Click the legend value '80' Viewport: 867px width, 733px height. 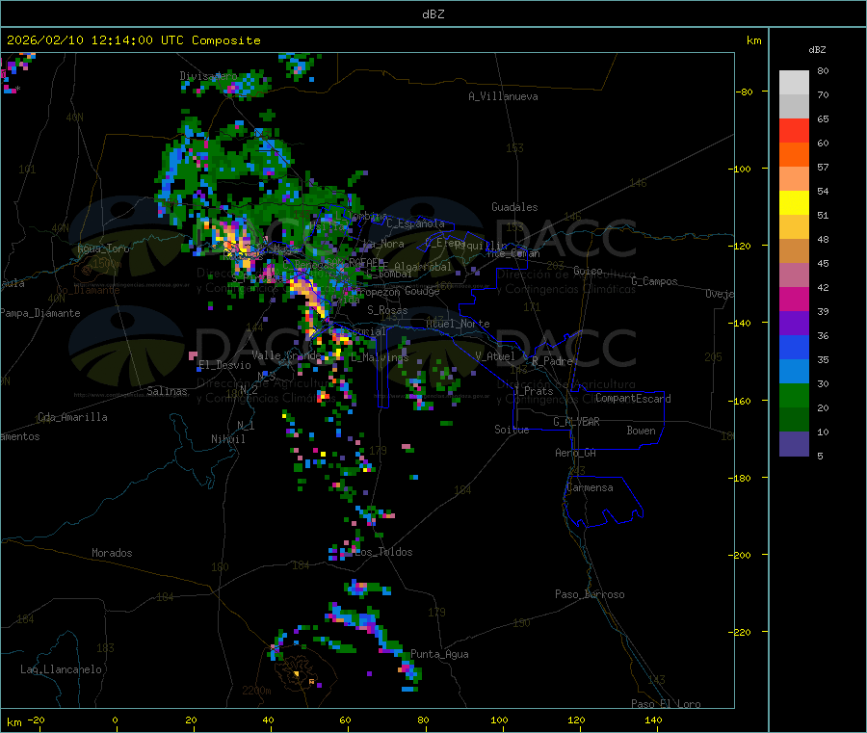pyautogui.click(x=823, y=70)
